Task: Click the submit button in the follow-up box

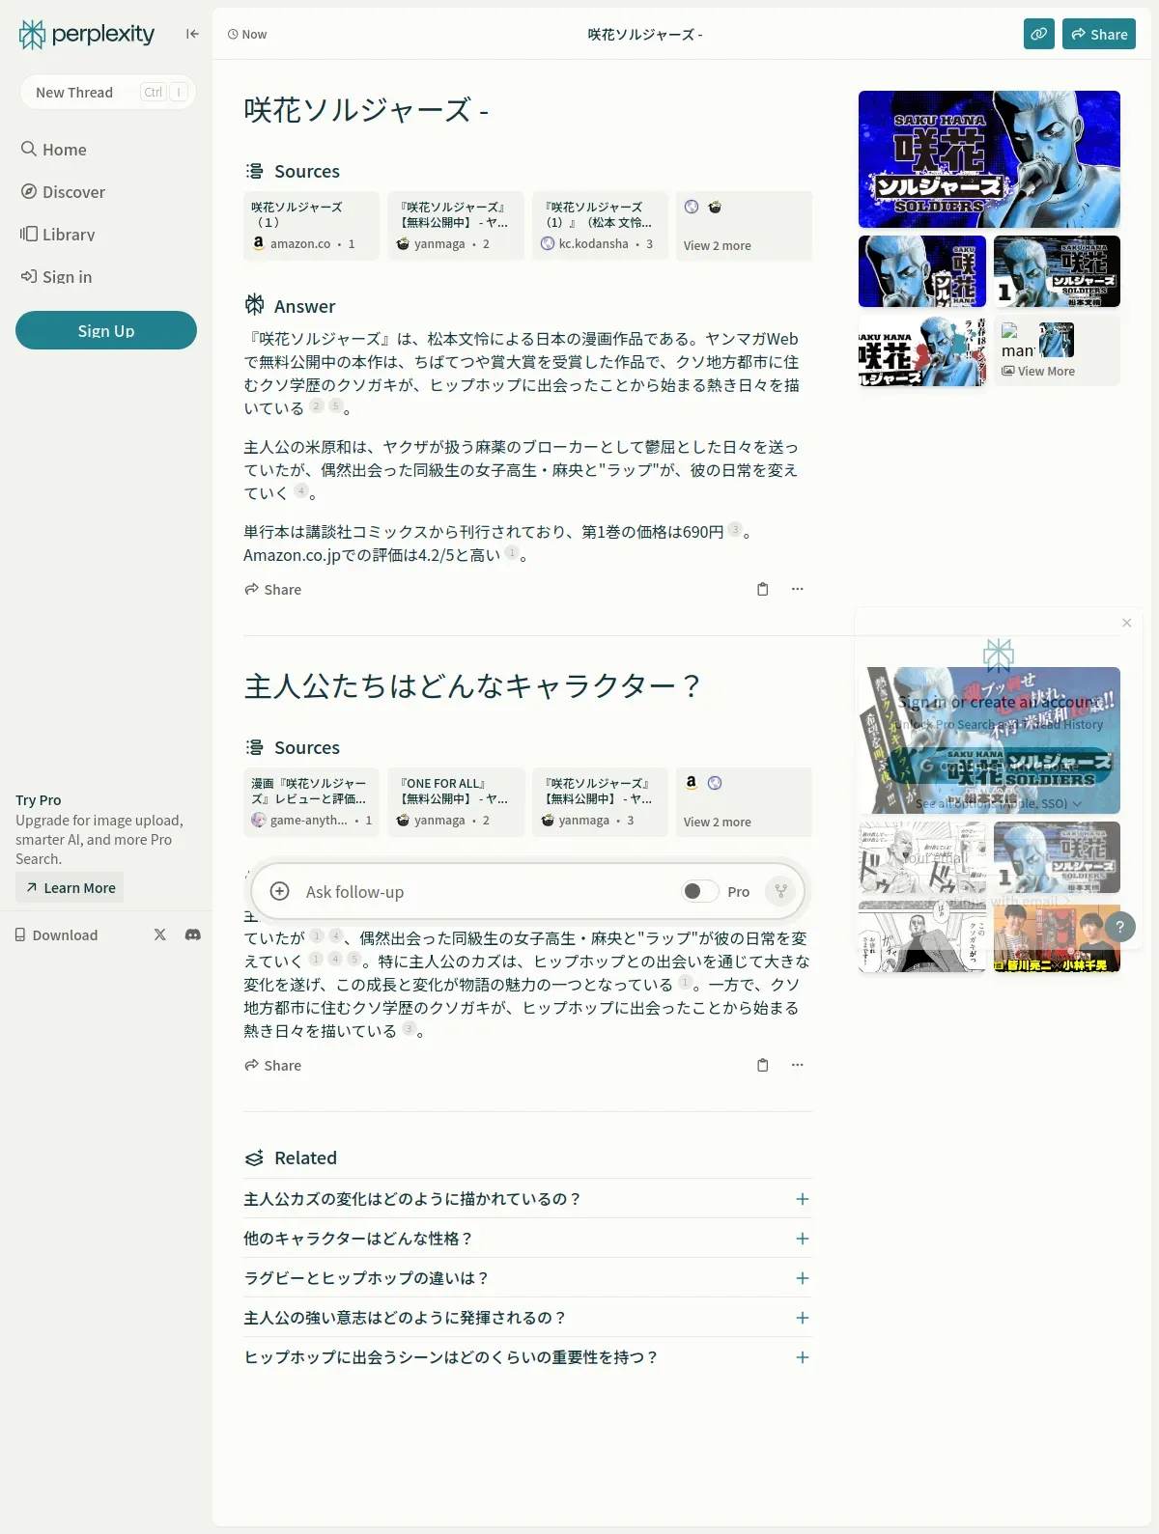Action: click(x=780, y=891)
